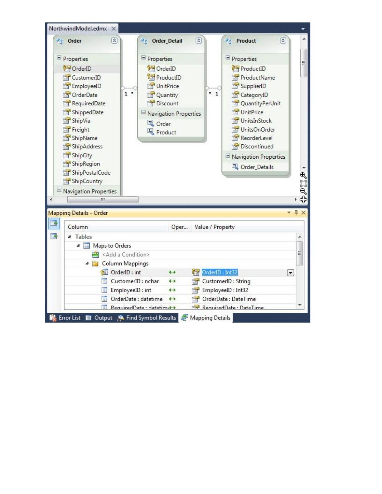Select CustomerID : nchar mapping row

coord(181,281)
